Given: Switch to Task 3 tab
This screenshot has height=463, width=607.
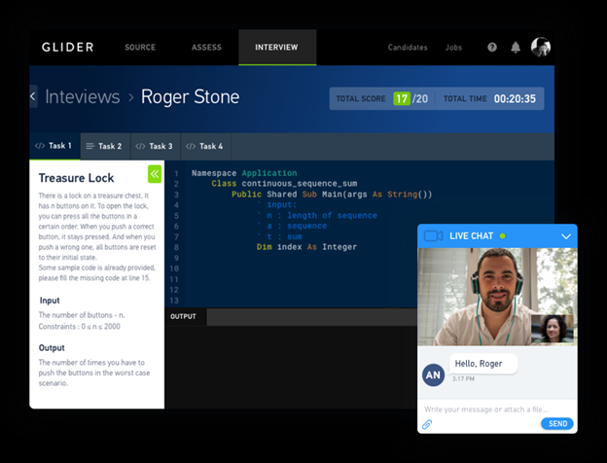Looking at the screenshot, I should pos(155,146).
